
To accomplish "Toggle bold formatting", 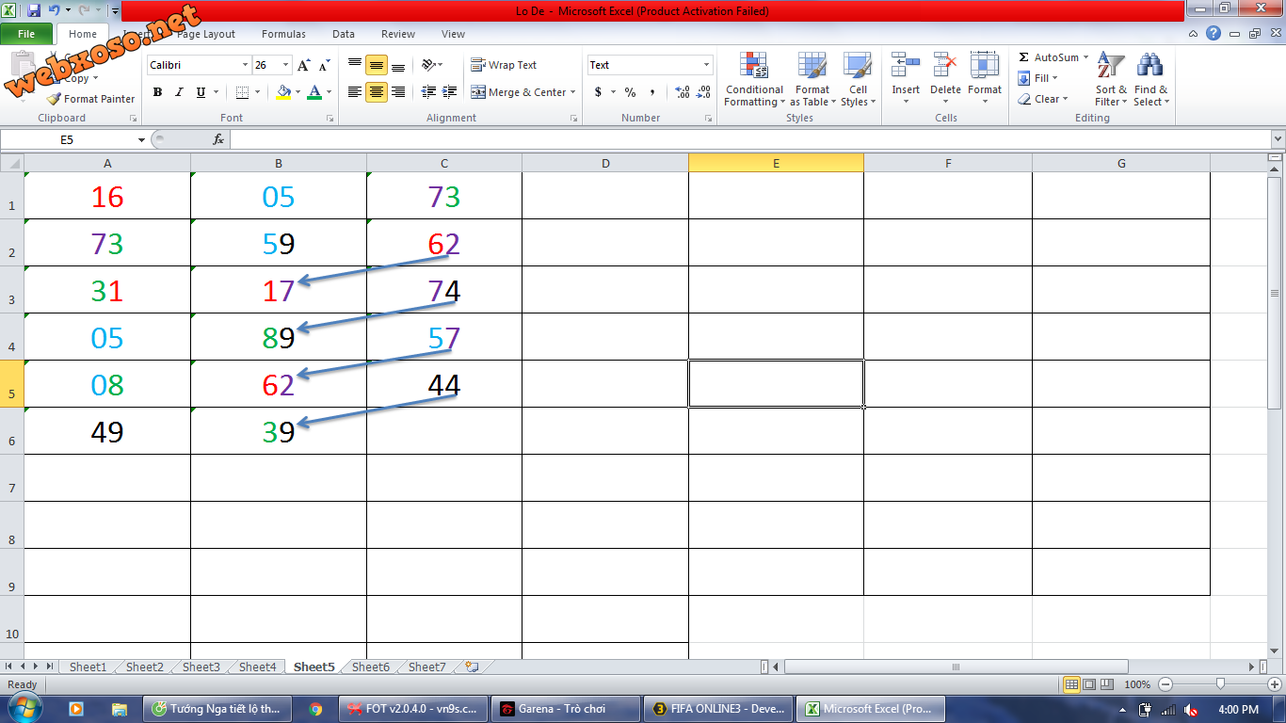I will (157, 92).
